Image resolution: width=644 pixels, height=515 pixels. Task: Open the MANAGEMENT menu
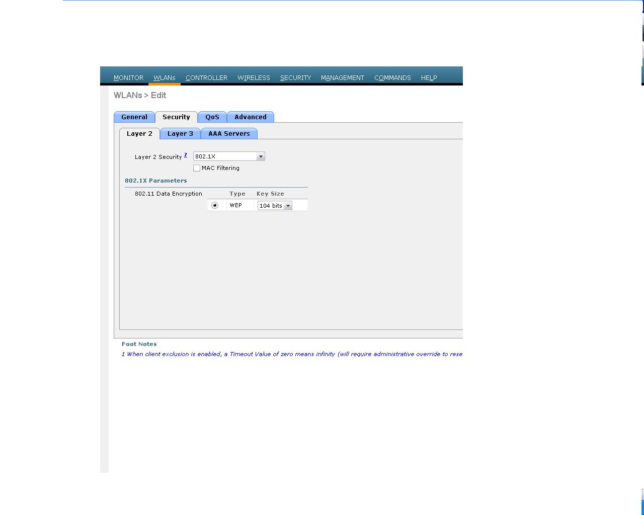tap(342, 78)
